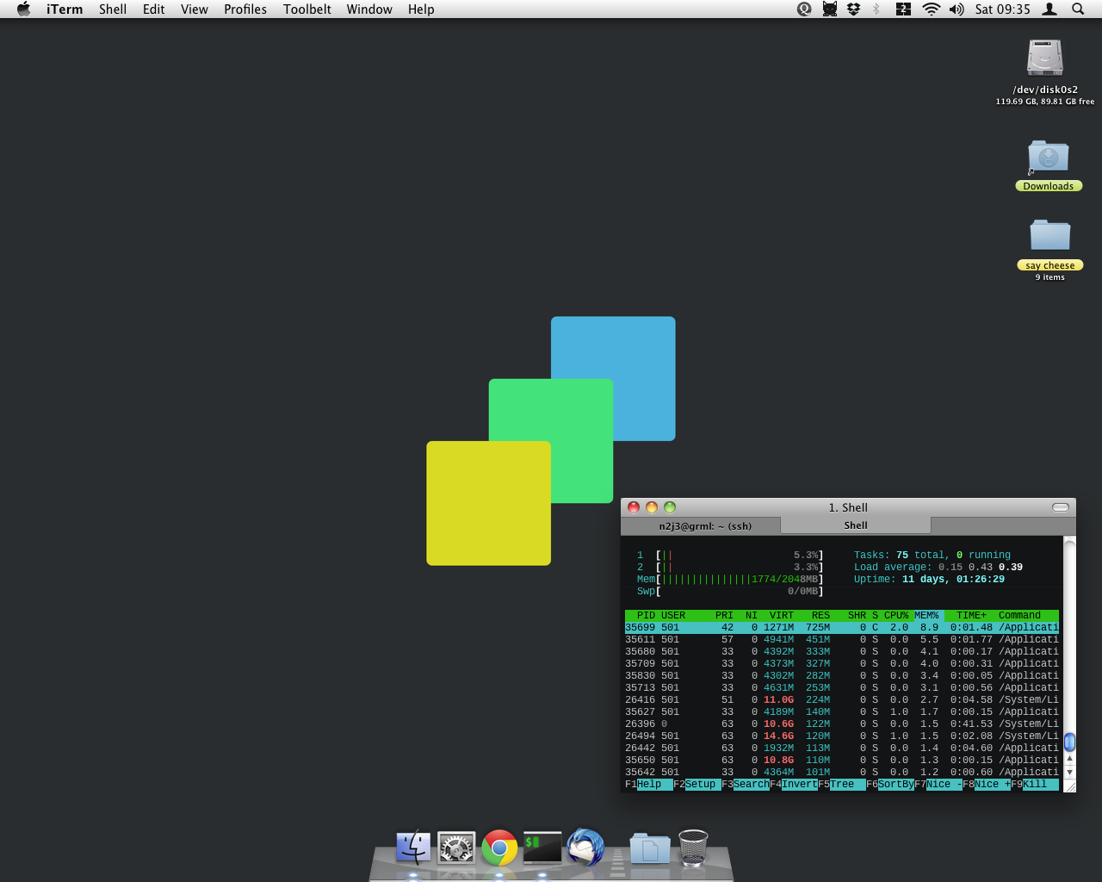Select the Downloads folder on desktop
The height and width of the screenshot is (882, 1102).
coord(1049,158)
